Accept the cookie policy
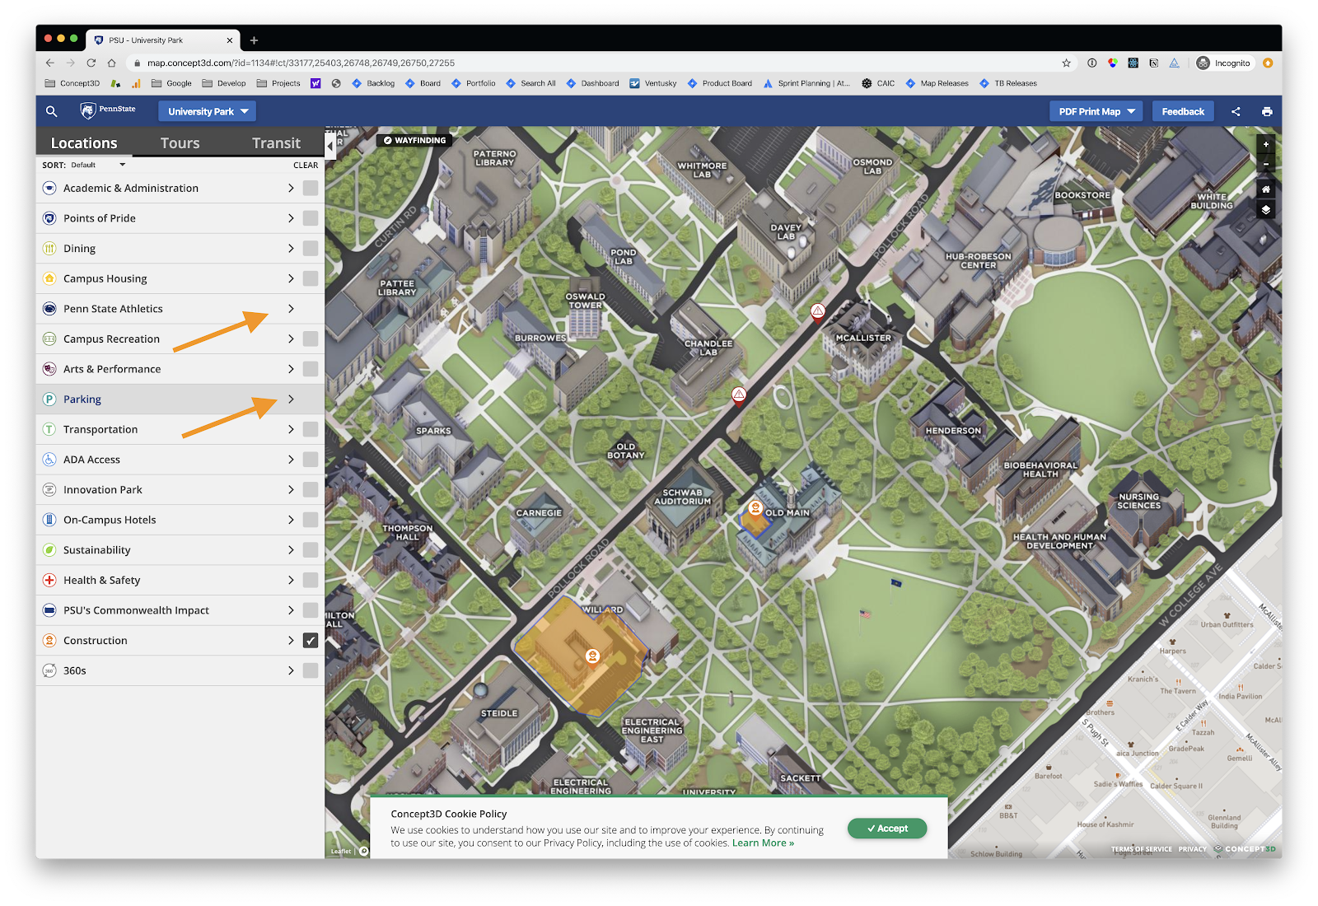The image size is (1318, 906). point(887,829)
